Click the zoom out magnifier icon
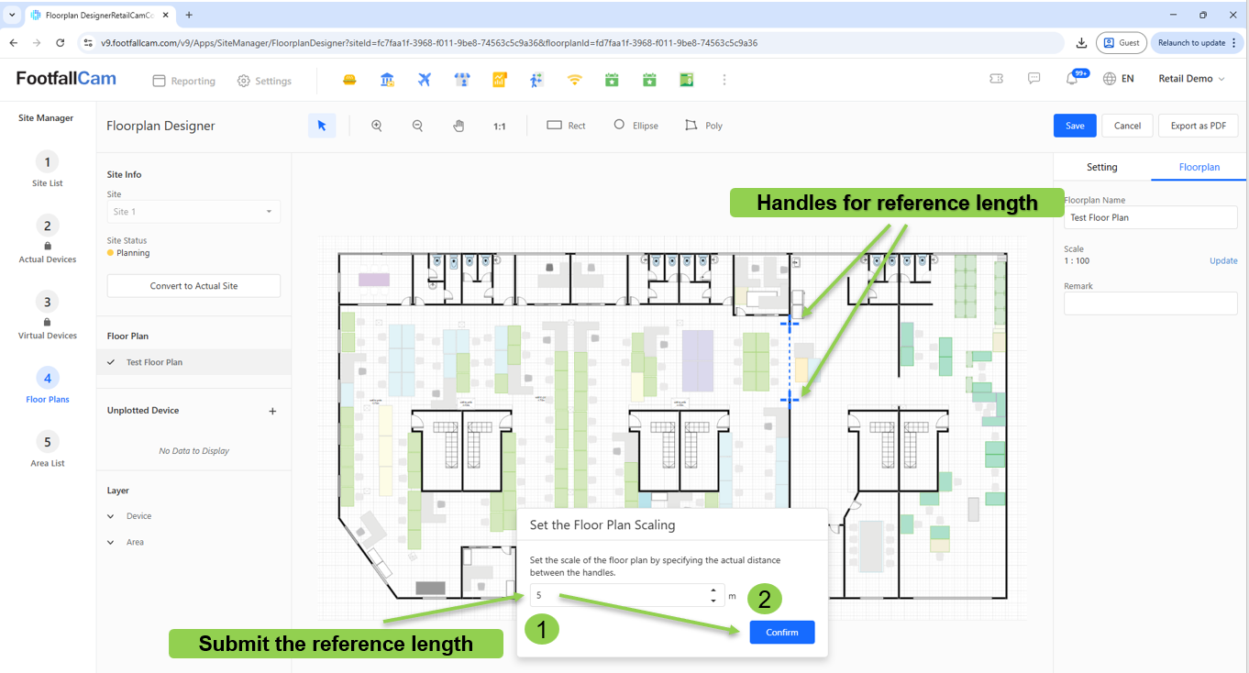This screenshot has height=673, width=1249. point(417,126)
